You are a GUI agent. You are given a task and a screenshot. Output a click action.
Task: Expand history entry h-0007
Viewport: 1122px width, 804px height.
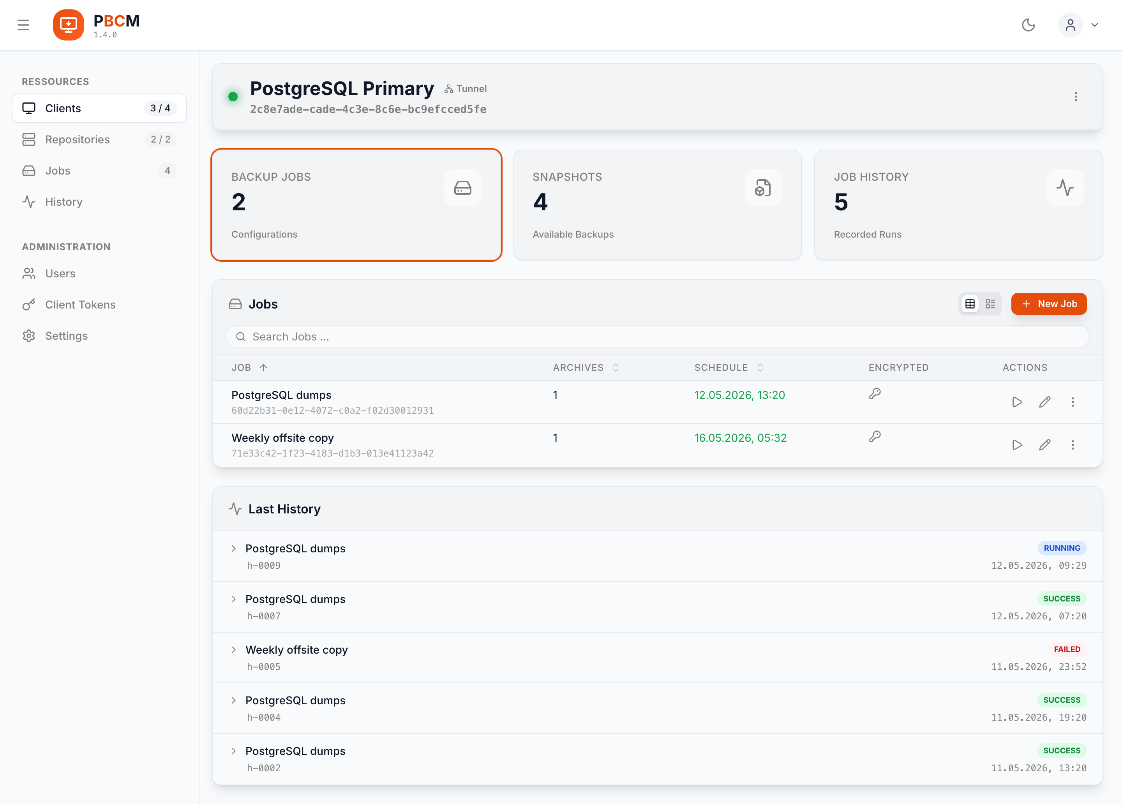(234, 599)
